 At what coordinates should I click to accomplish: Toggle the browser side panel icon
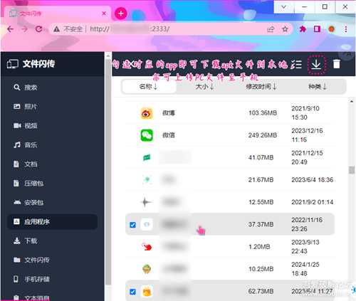tap(317, 29)
